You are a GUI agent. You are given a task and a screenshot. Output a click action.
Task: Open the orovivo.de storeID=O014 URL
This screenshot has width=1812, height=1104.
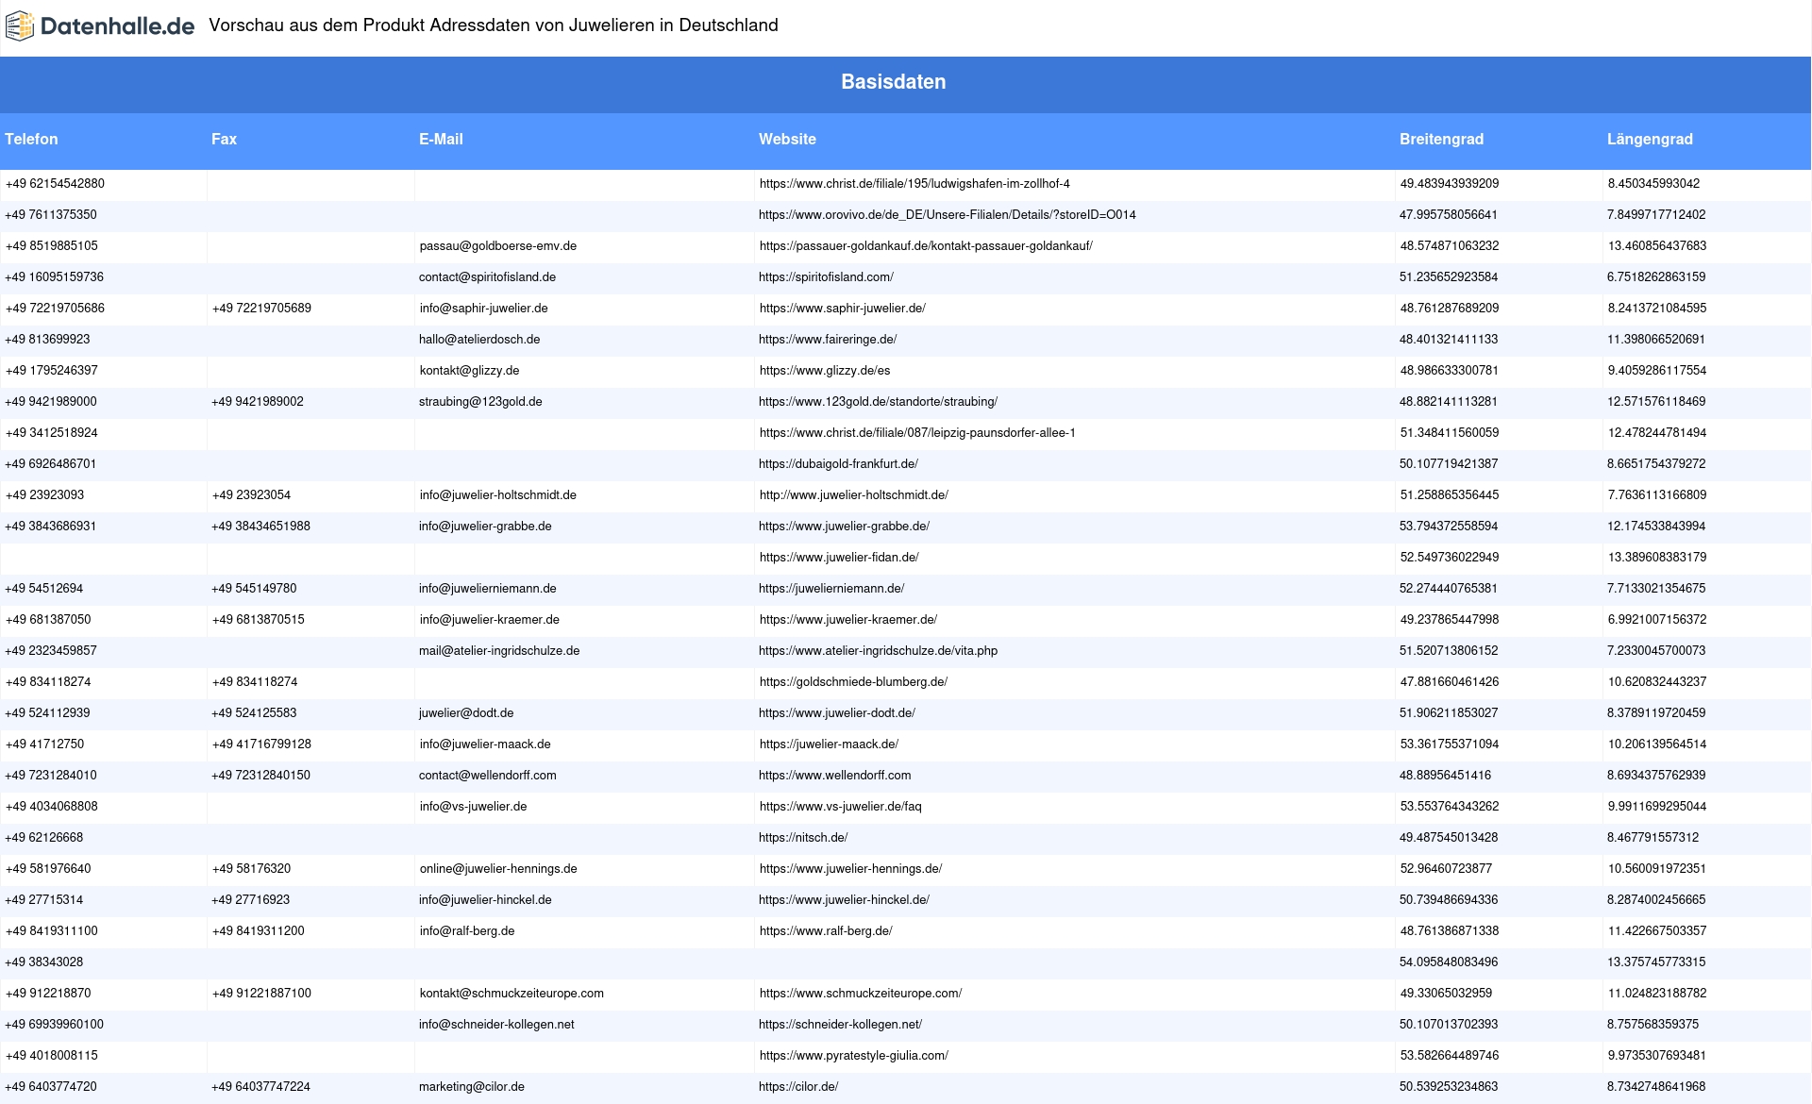click(x=948, y=215)
